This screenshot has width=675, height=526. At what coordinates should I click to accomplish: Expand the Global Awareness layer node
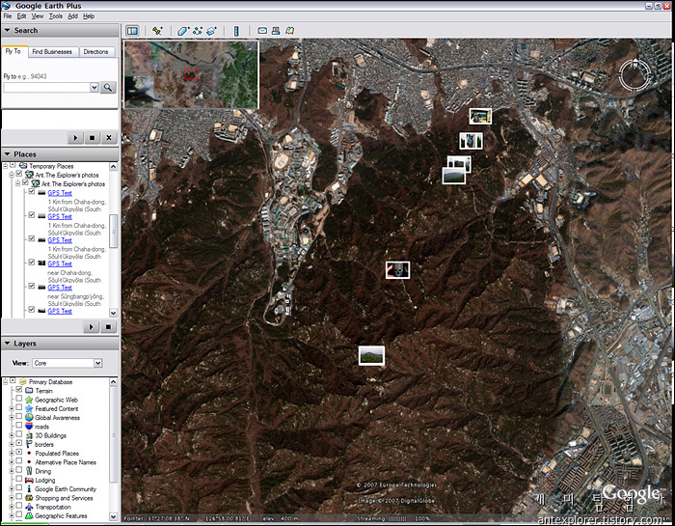coord(12,418)
